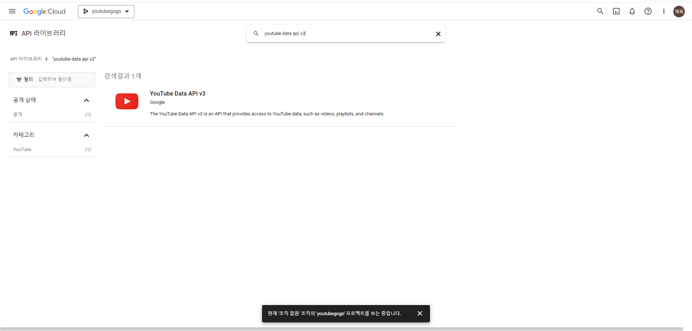Dismiss the project notification toast

(420, 313)
